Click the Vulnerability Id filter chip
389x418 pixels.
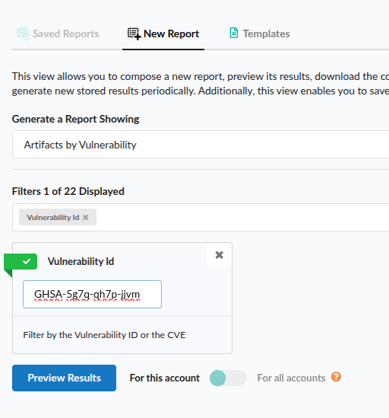pyautogui.click(x=53, y=217)
